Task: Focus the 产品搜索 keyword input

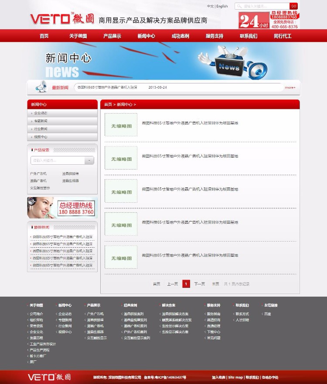Action: point(58,160)
